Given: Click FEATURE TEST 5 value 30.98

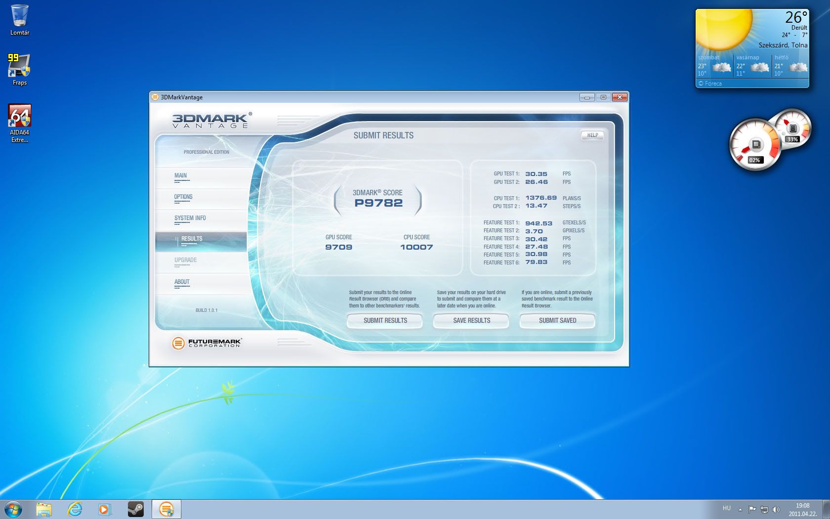Looking at the screenshot, I should [536, 254].
